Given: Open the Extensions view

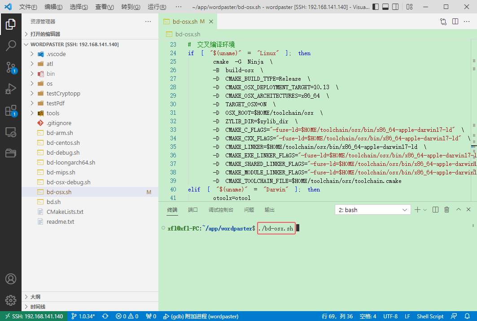Looking at the screenshot, I should (11, 111).
